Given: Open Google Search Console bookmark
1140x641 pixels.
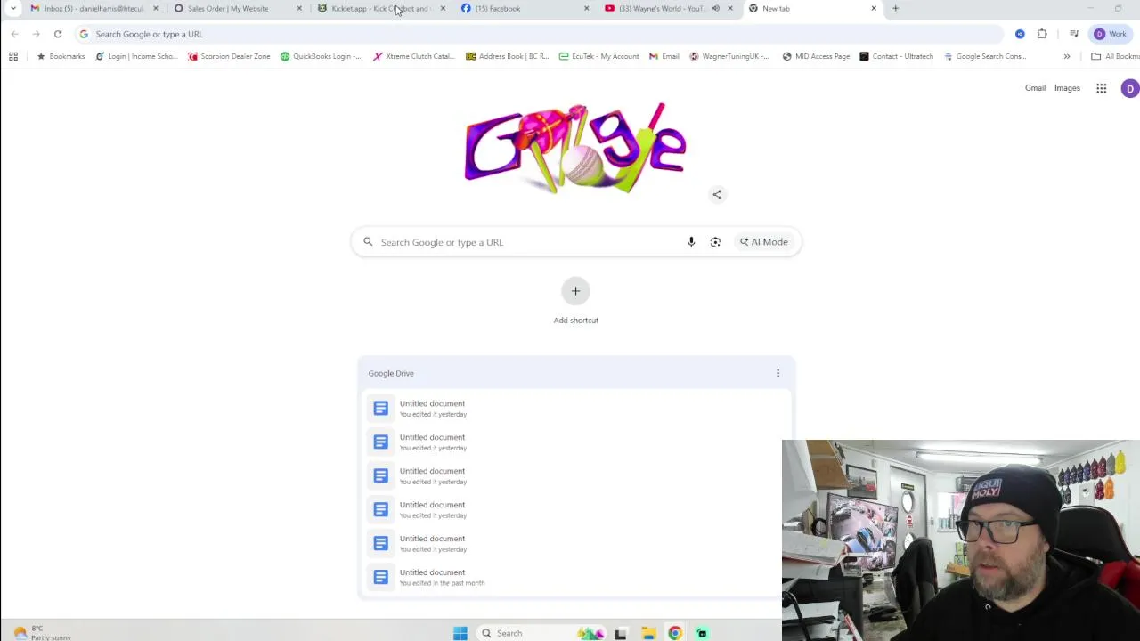Looking at the screenshot, I should coord(985,56).
